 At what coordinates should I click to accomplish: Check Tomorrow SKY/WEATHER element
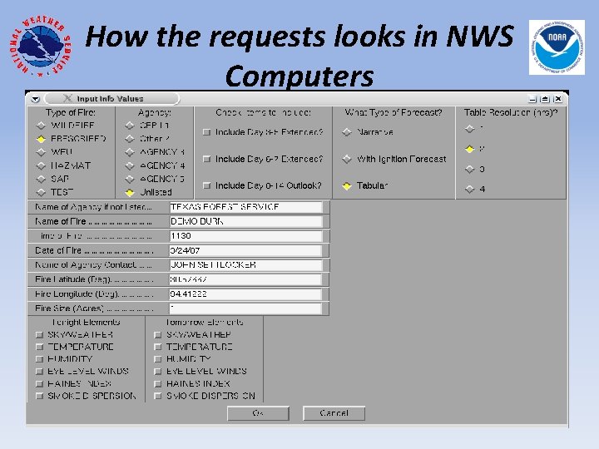[x=157, y=335]
